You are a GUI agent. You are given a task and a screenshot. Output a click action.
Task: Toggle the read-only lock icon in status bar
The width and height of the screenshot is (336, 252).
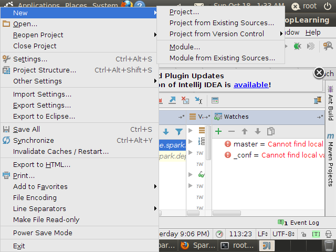(303, 234)
